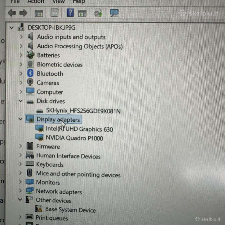This screenshot has width=225, height=225.
Task: Click the Bluetooth logo icon
Action: (30, 73)
